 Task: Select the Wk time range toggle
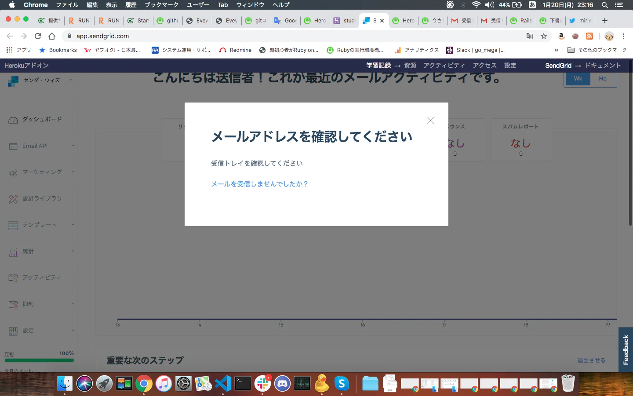(578, 79)
